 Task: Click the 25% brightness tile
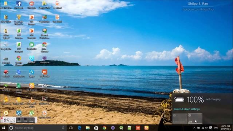click(x=195, y=119)
